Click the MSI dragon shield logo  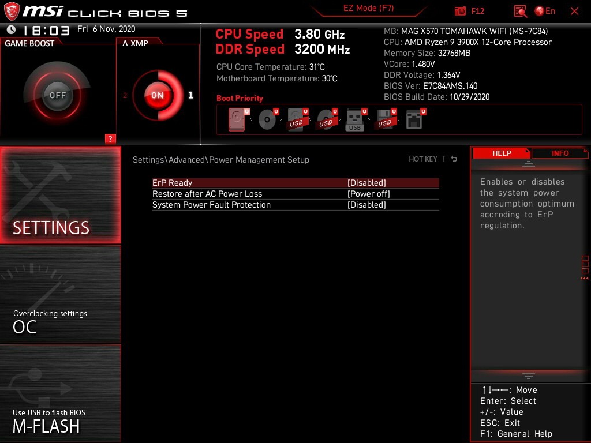(12, 12)
